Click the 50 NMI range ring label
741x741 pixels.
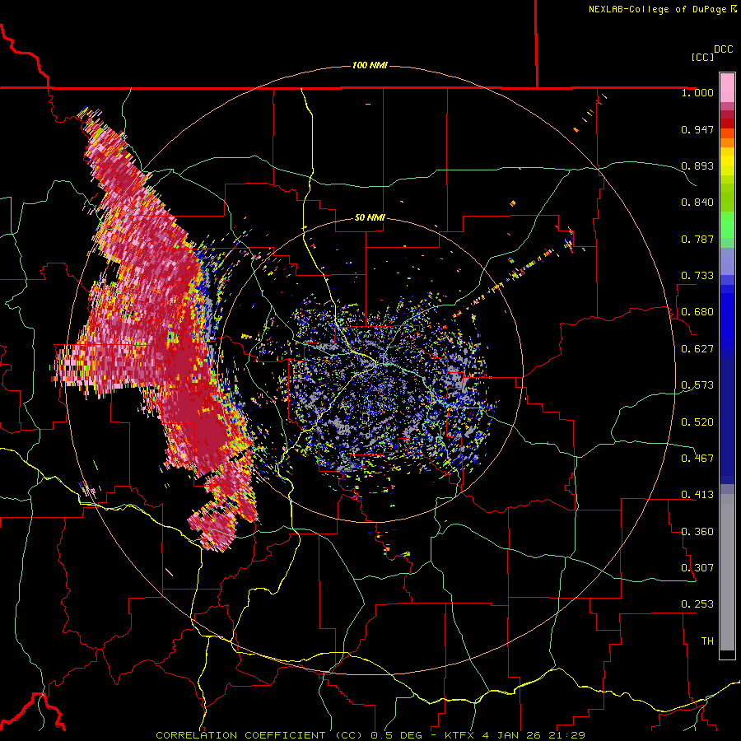coord(370,217)
